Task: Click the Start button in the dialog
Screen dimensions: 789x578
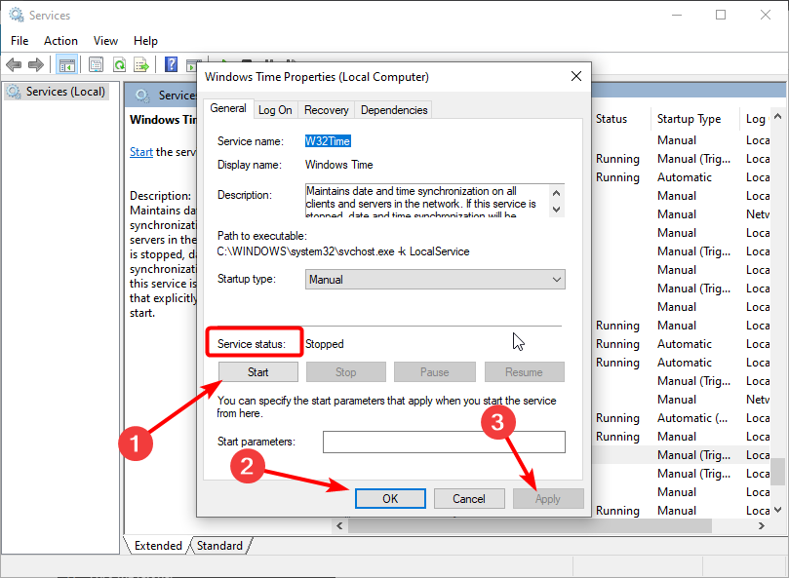Action: 258,372
